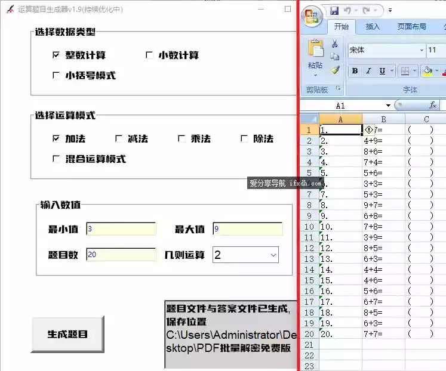Screen dimensions: 446x371
Task: Enable the 乘法 checkbox
Action: click(x=182, y=138)
